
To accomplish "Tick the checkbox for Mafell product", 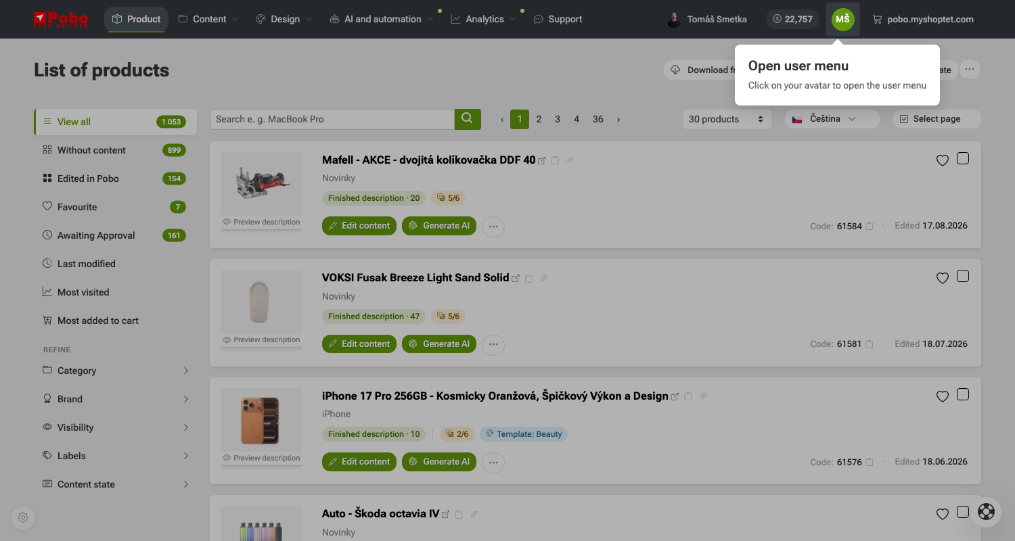I will point(963,158).
